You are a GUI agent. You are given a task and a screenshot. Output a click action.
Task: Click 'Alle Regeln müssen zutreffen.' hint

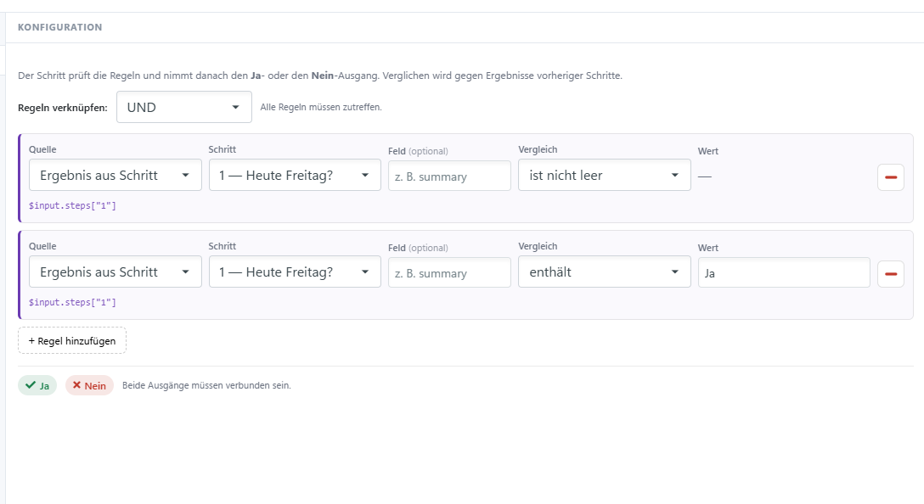pyautogui.click(x=321, y=107)
